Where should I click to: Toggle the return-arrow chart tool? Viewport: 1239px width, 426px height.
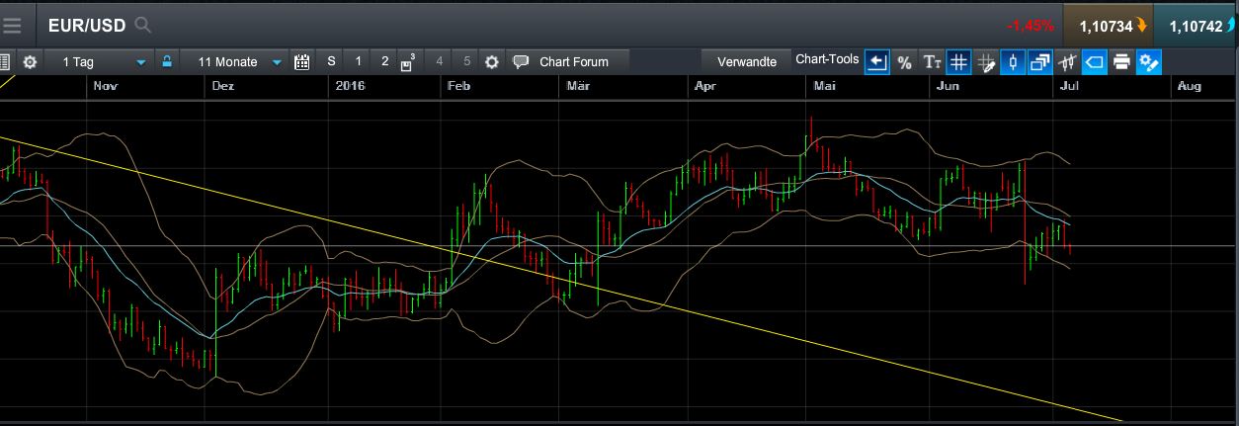tap(877, 62)
